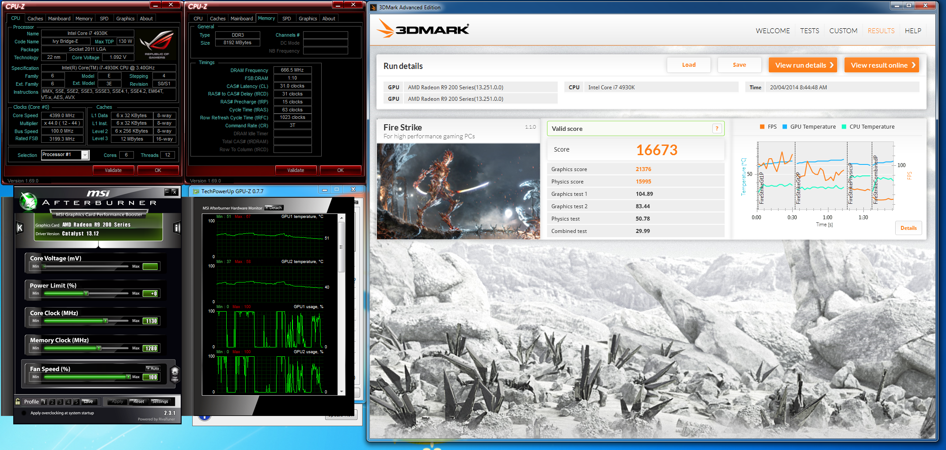Click the GPU Temperature blue legend swatch
This screenshot has width=946, height=450.
785,127
